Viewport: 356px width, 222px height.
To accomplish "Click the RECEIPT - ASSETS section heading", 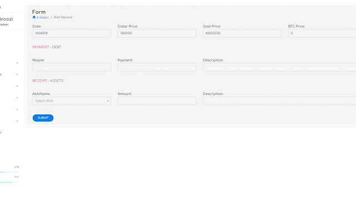I will 48,80.
